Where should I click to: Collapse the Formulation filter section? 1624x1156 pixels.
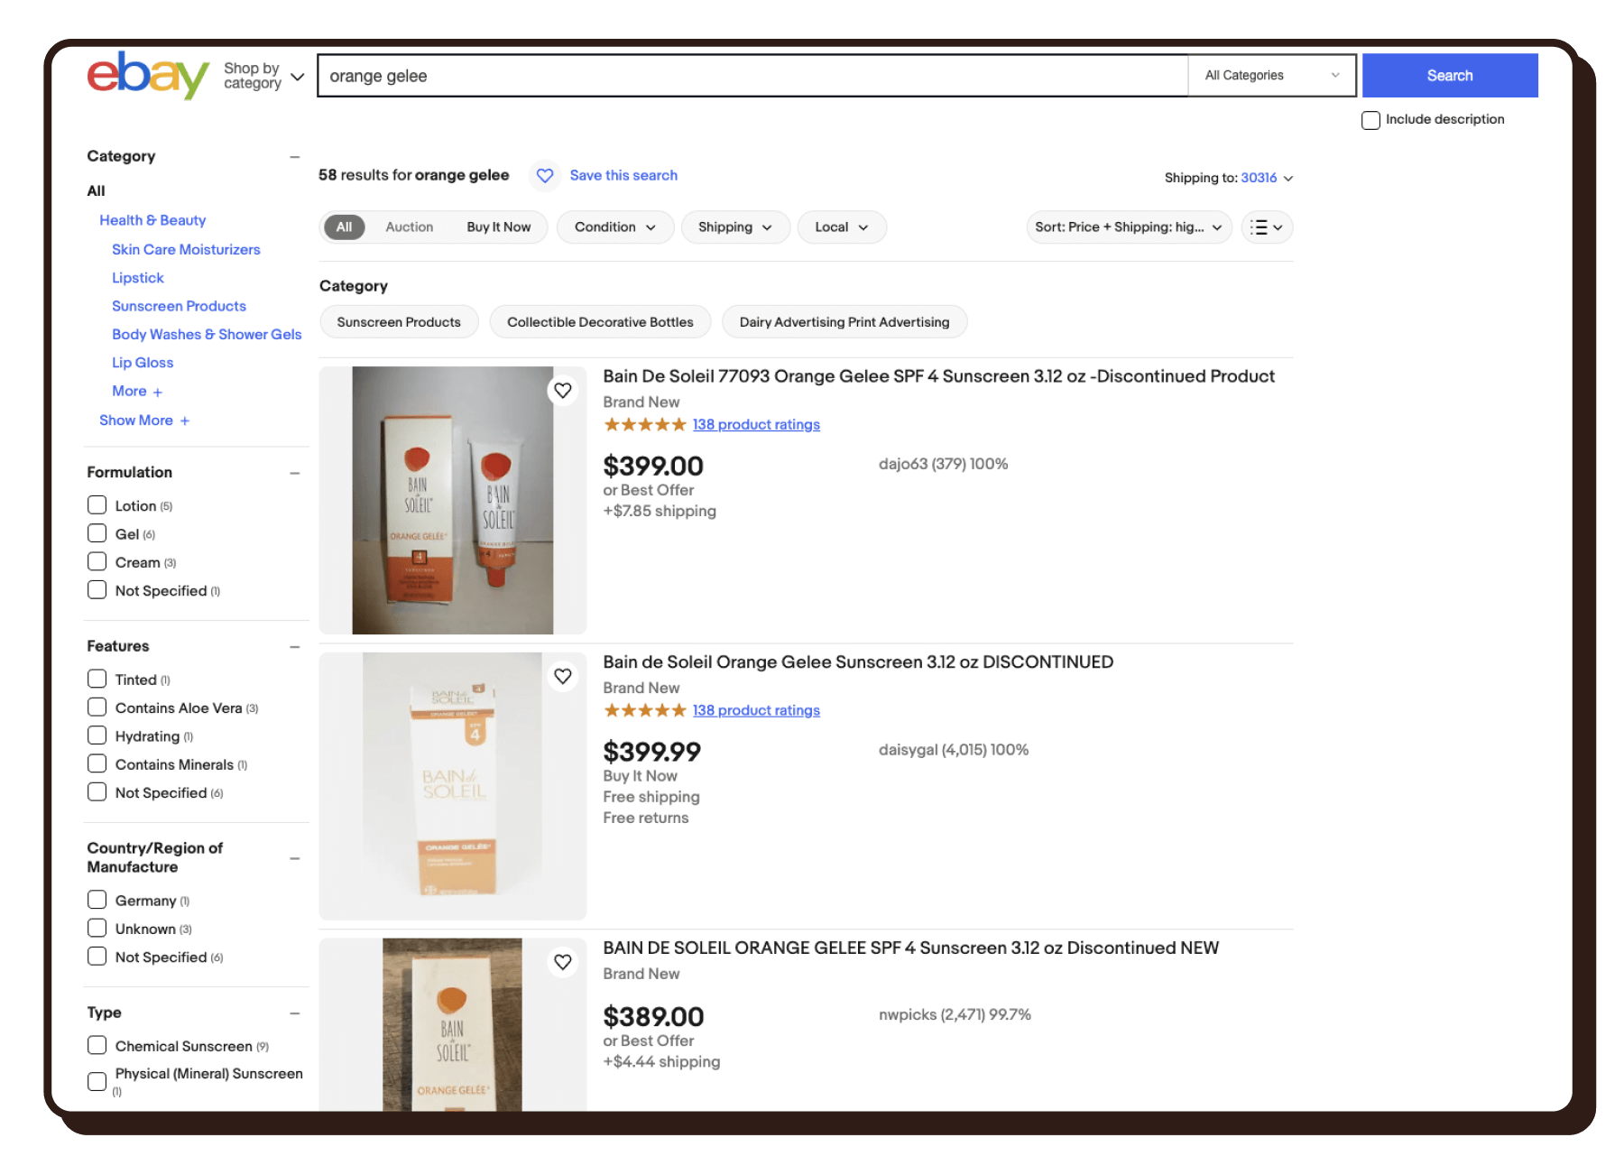point(294,472)
